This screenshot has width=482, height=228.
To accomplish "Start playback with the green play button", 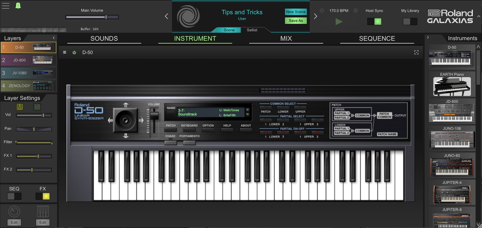I will (x=339, y=22).
